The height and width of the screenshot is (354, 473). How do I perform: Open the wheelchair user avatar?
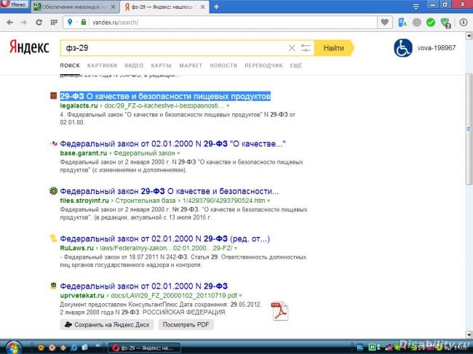[x=403, y=48]
